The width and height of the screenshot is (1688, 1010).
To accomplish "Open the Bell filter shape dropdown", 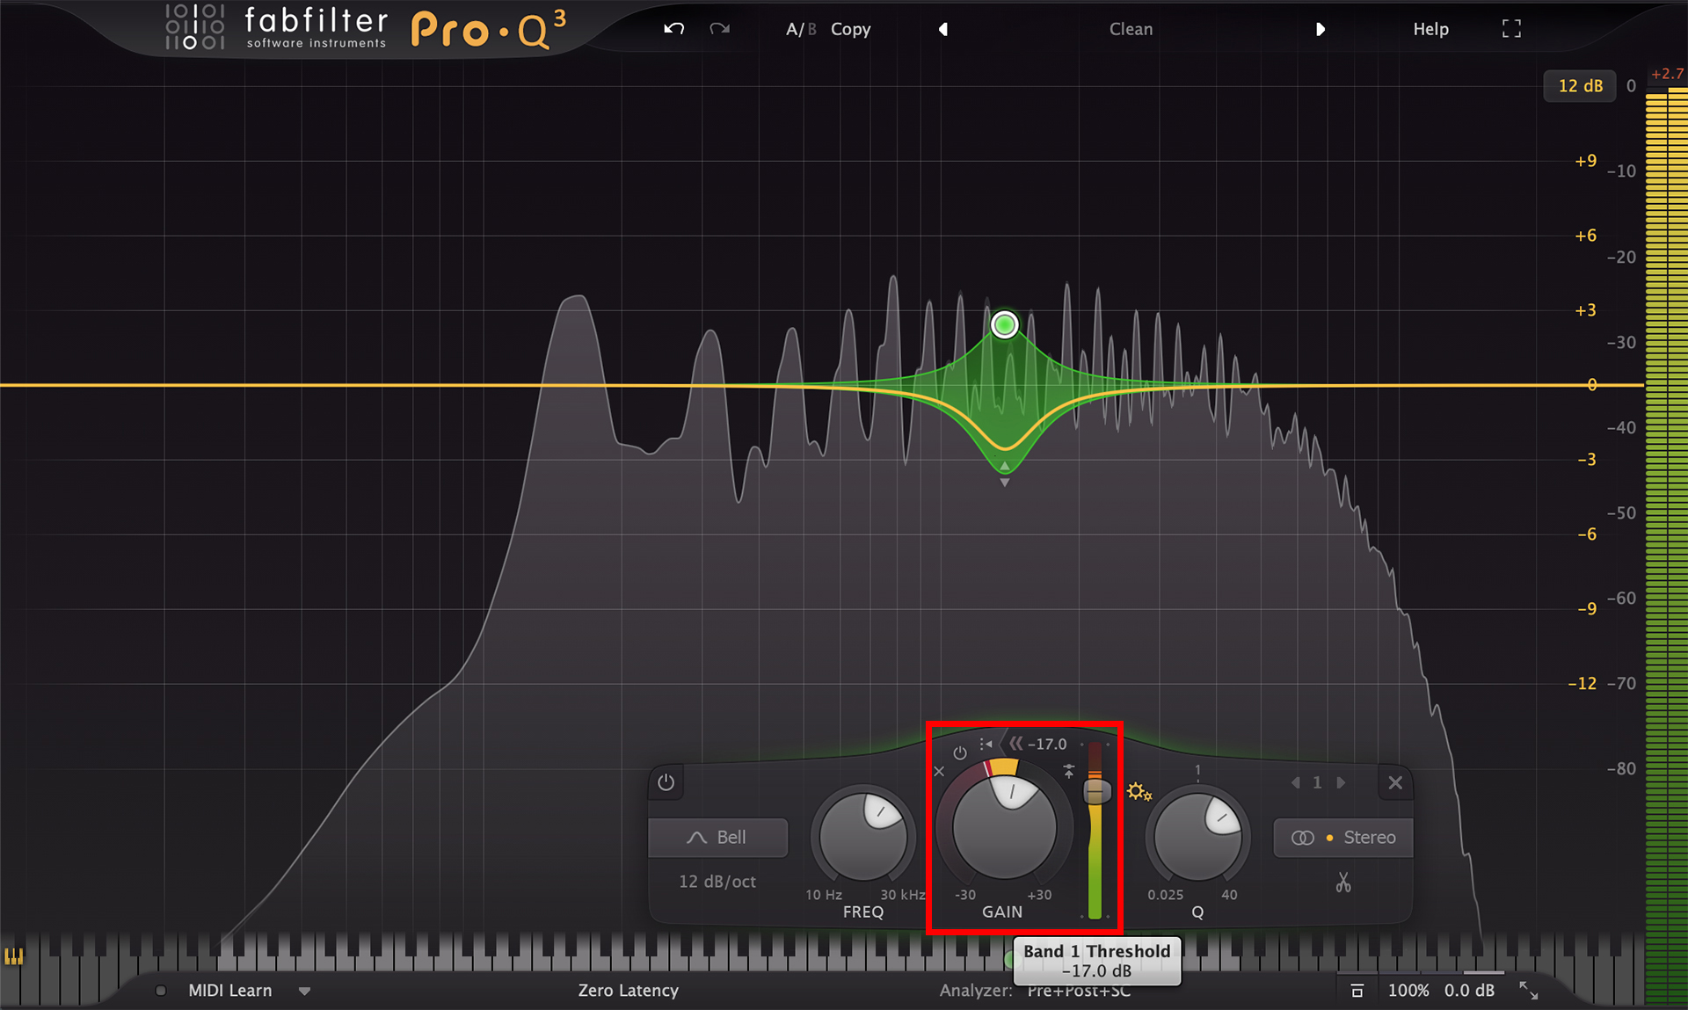I will 717,838.
